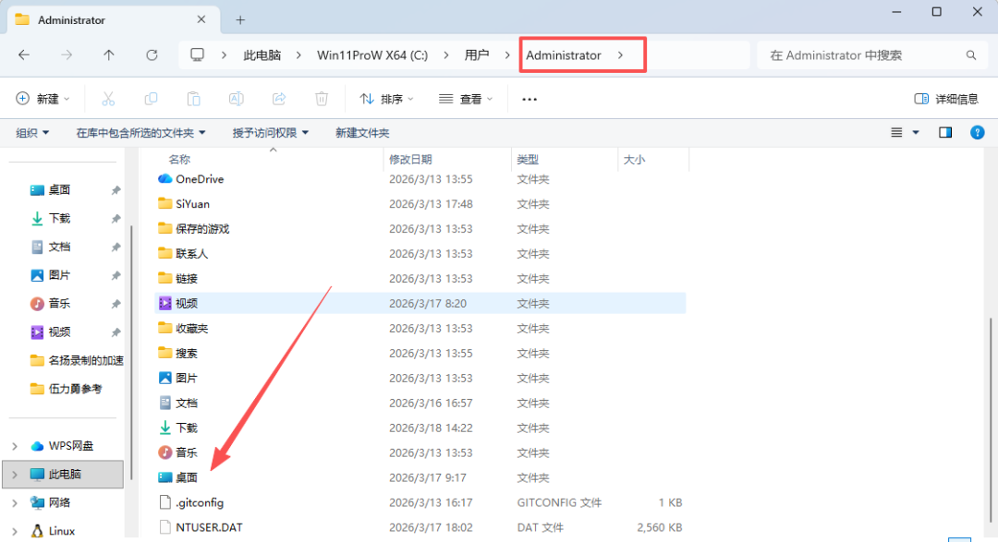Open 下载 in the sidebar quick access
Screen dimensions: 998x542
(59, 218)
